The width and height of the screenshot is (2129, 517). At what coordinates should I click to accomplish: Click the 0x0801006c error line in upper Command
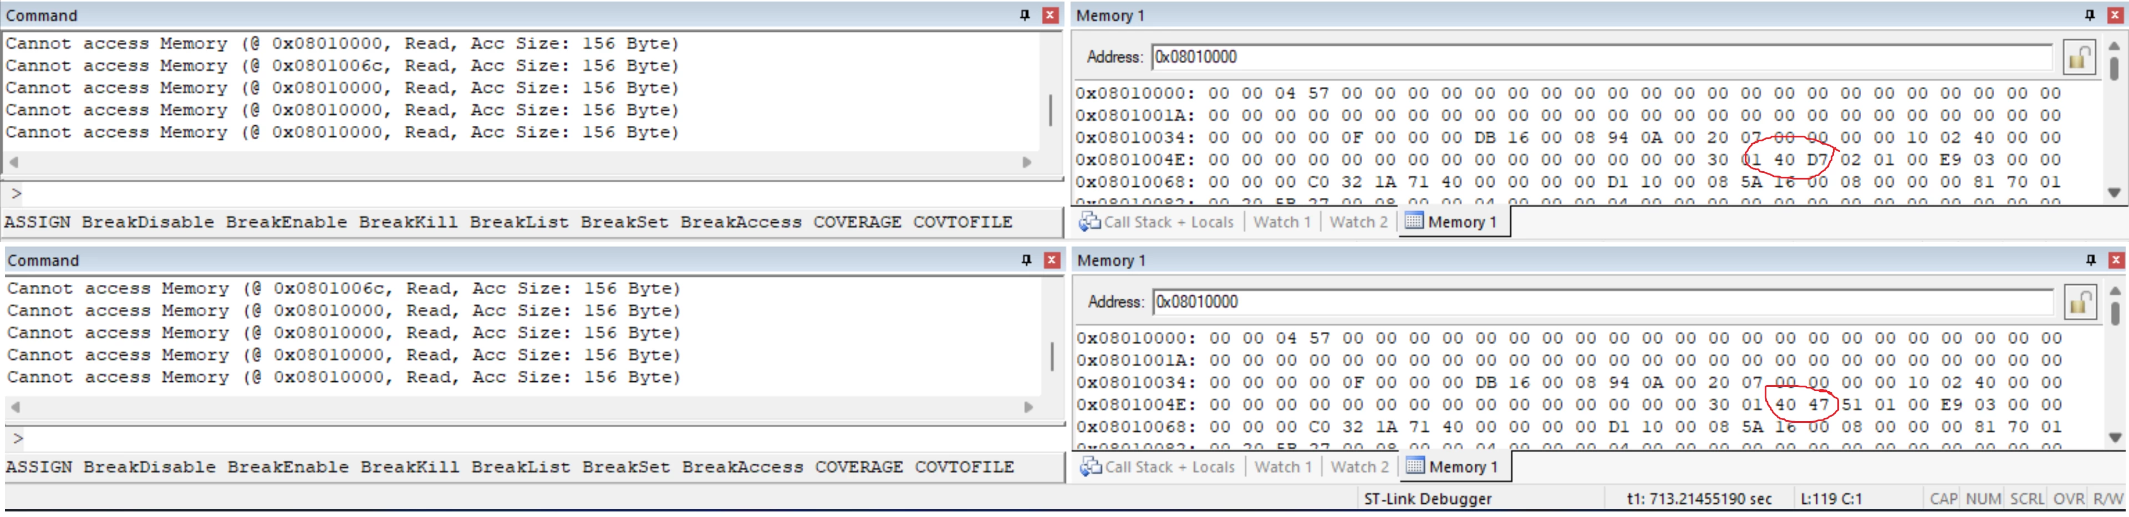coord(342,66)
